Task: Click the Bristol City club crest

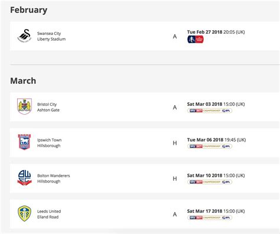Action: click(24, 106)
